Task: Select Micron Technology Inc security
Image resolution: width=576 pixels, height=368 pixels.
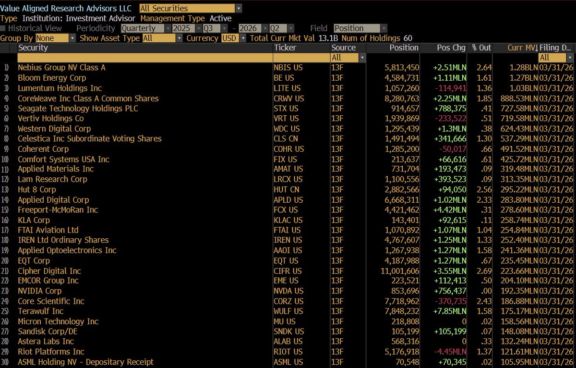Action: point(58,321)
